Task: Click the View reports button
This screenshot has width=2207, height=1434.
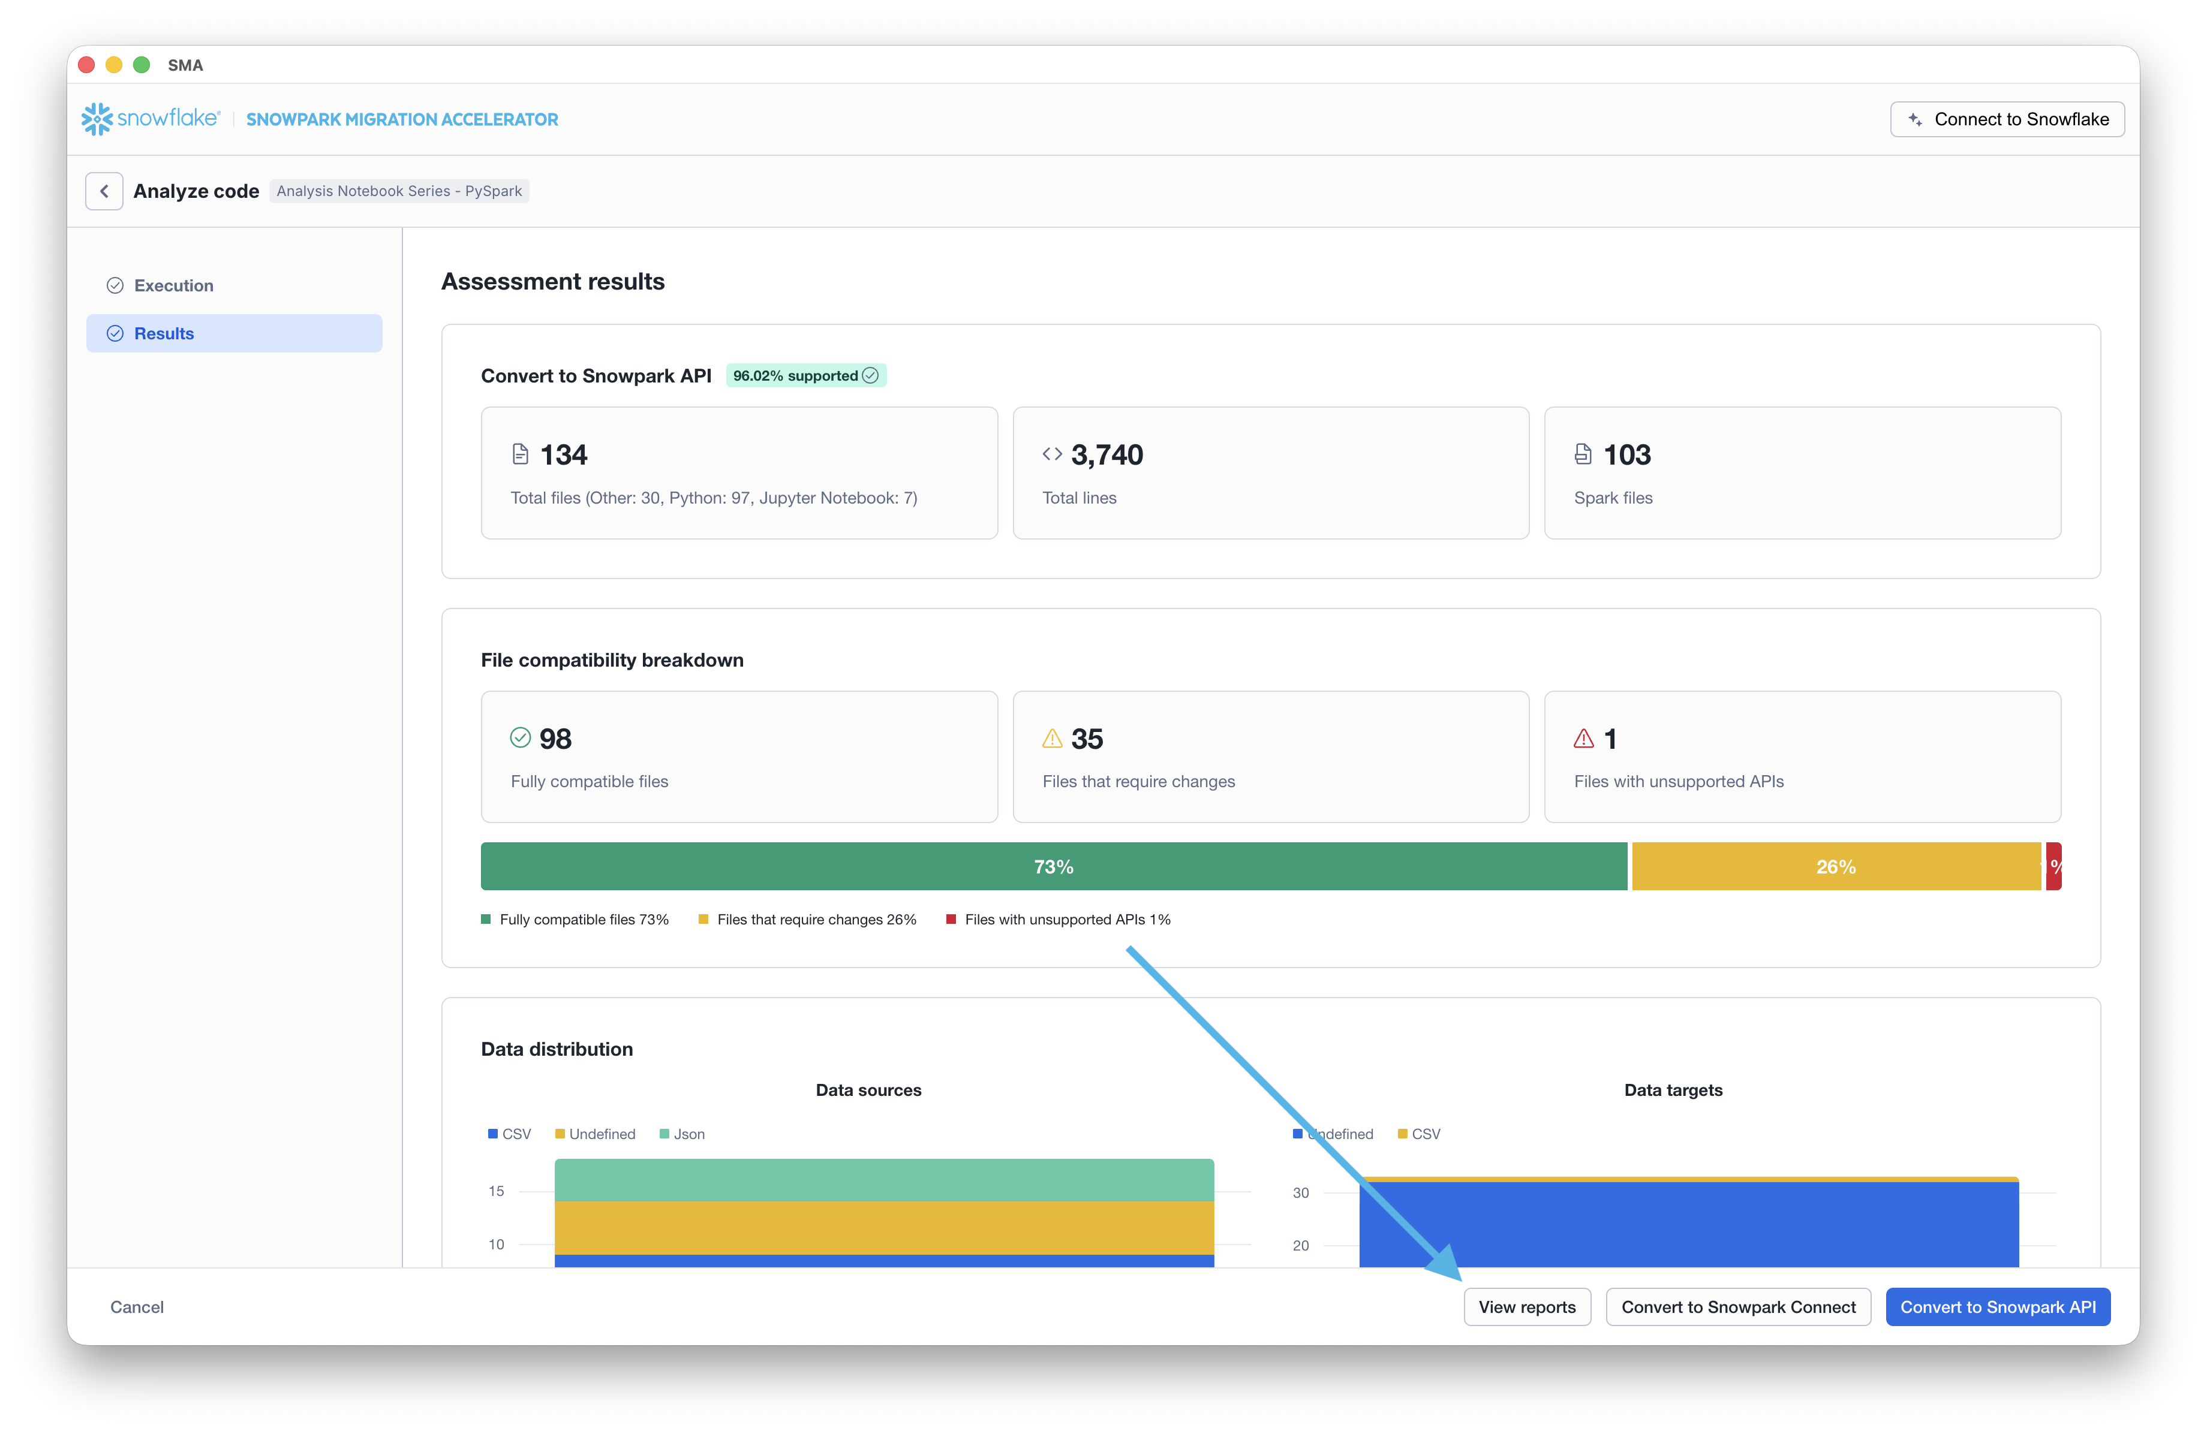Action: click(x=1526, y=1307)
